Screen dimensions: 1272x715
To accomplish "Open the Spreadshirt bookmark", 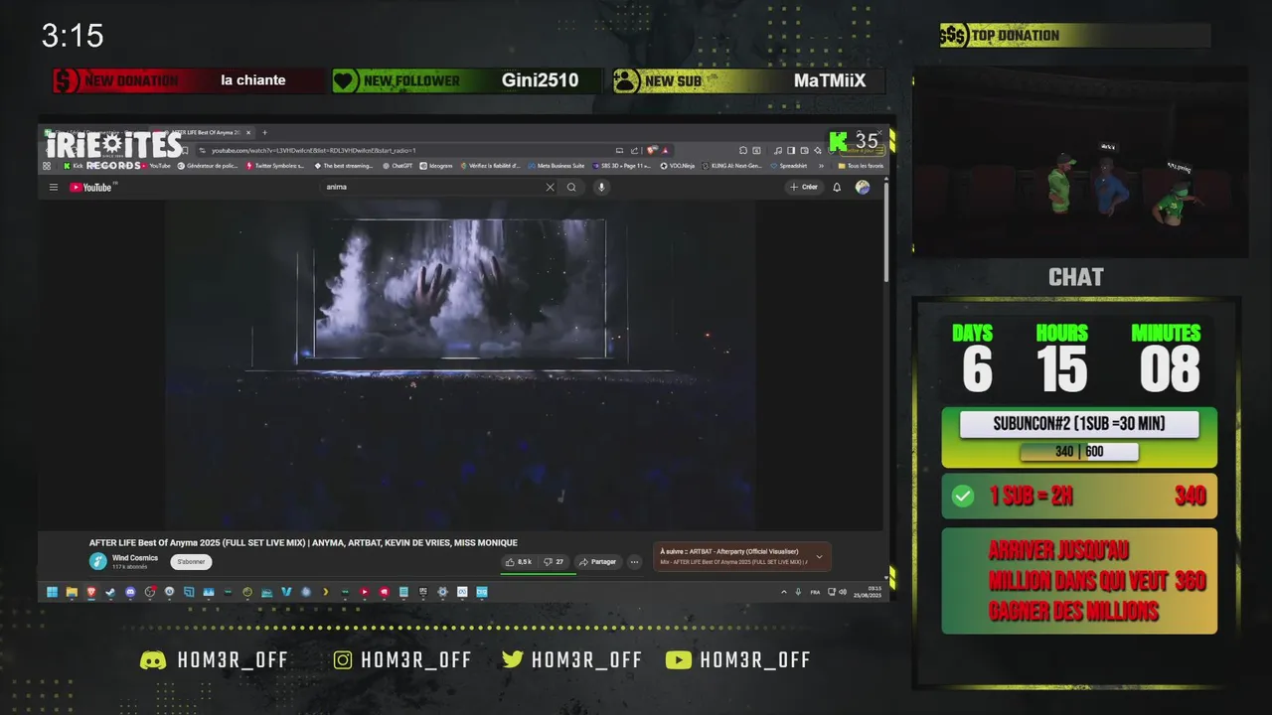I will click(789, 166).
